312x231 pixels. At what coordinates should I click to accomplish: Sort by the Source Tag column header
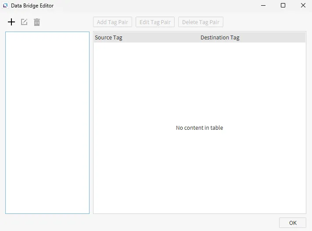[108, 38]
